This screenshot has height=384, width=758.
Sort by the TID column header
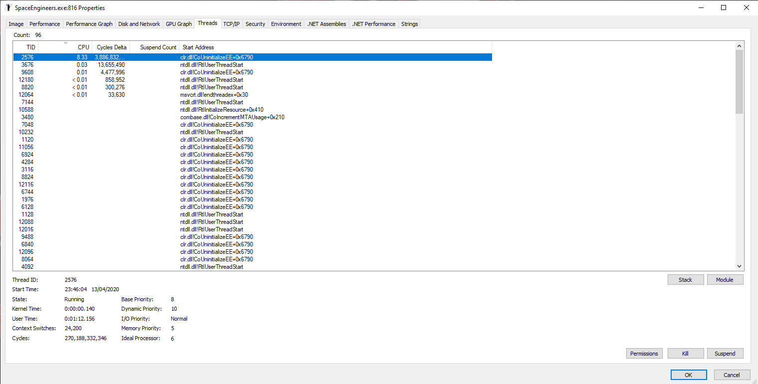click(26, 47)
